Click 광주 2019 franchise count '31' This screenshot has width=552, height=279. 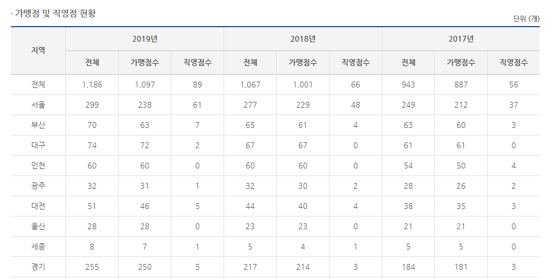[145, 186]
